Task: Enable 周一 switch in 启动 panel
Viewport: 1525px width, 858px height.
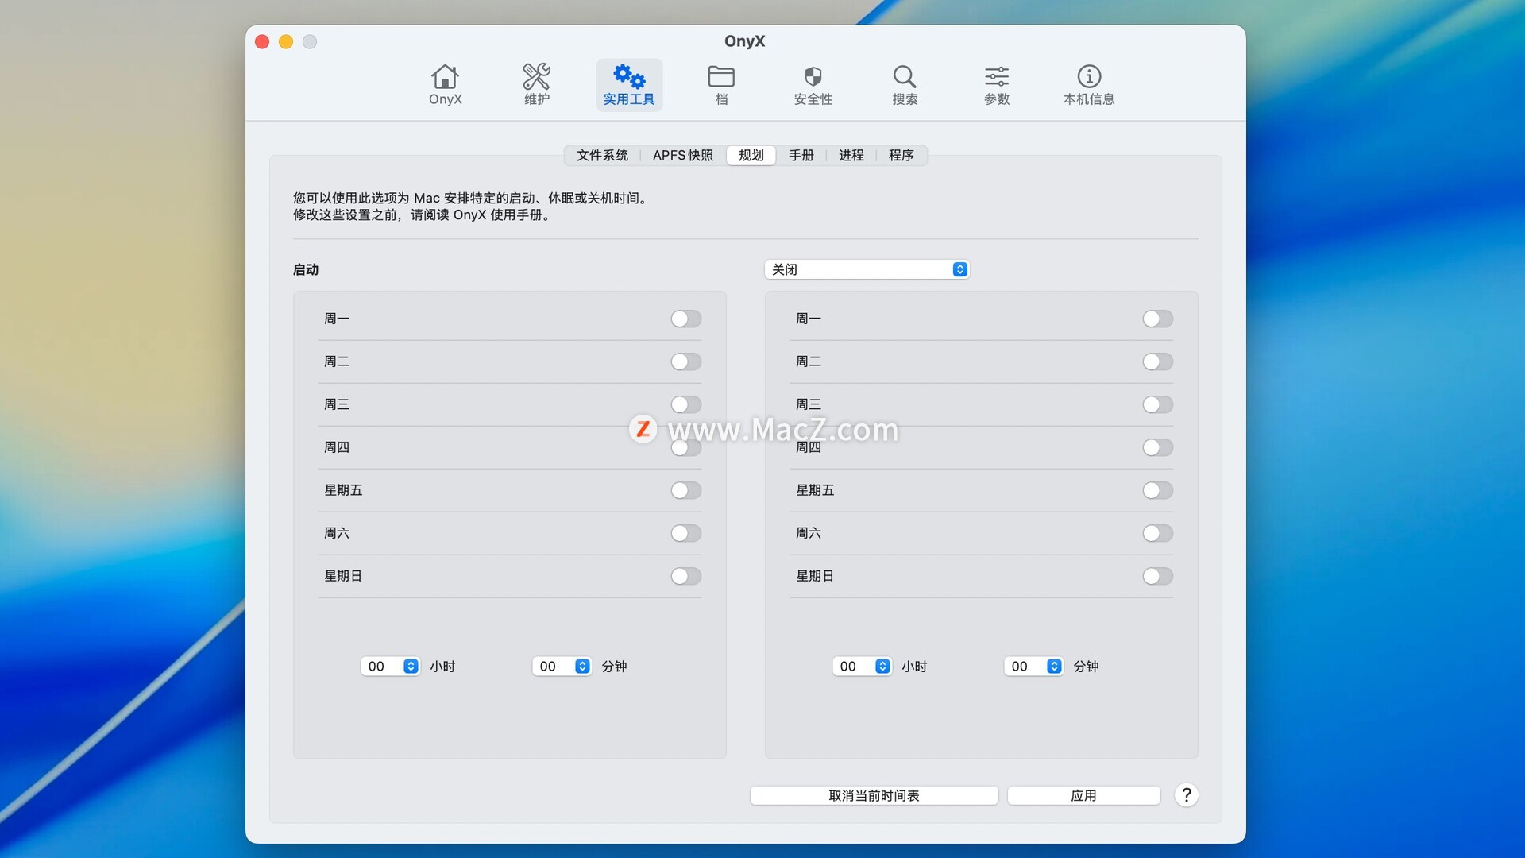Action: [x=686, y=319]
